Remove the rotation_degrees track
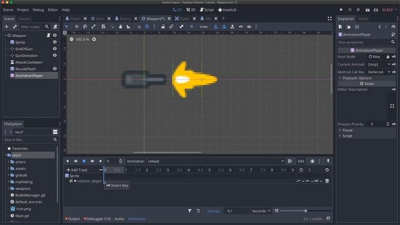 click(x=327, y=181)
